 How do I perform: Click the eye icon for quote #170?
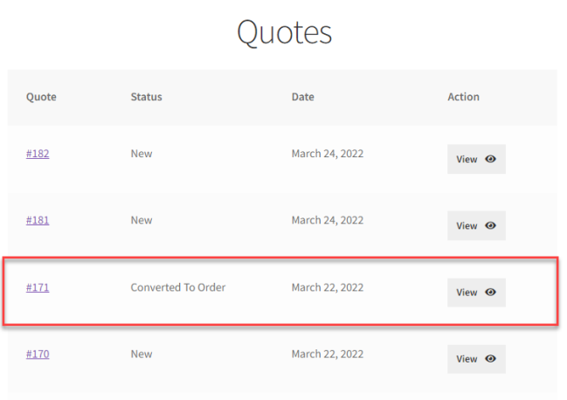point(490,359)
